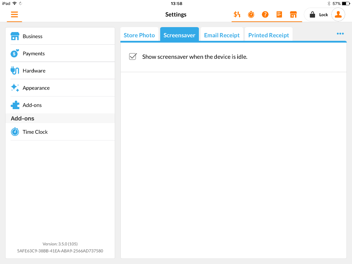
Task: View receipts with the receipt toolbar icon
Action: coord(279,15)
